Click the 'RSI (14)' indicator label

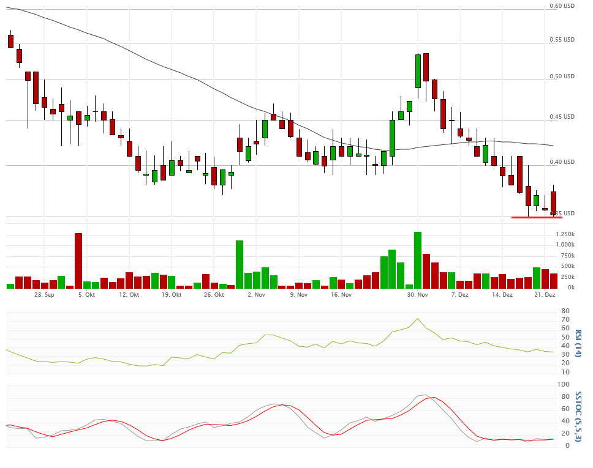coord(578,343)
